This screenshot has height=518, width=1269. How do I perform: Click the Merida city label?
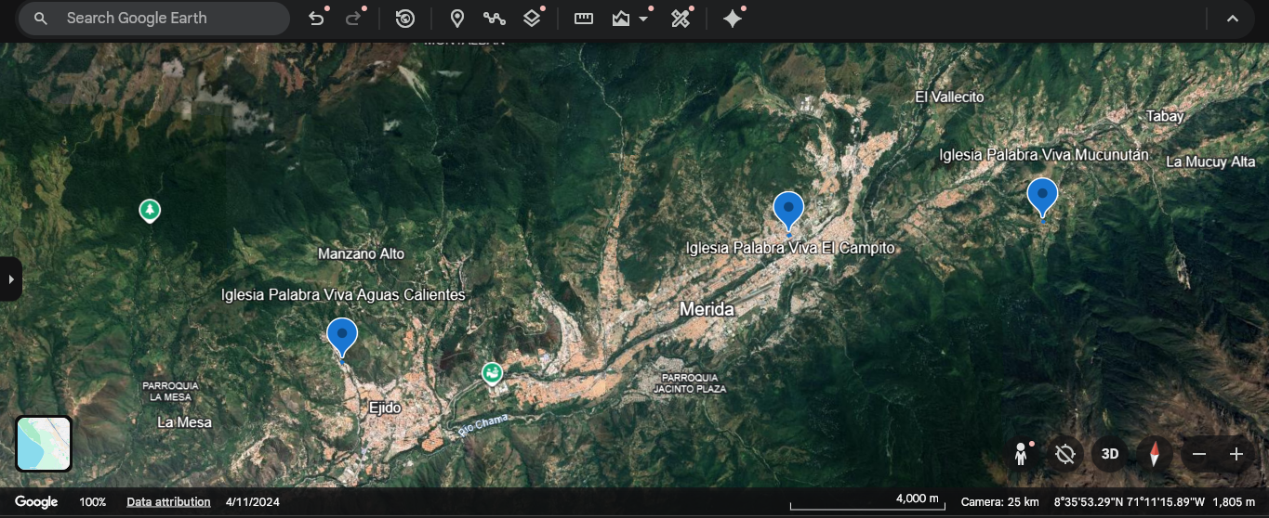coord(707,310)
